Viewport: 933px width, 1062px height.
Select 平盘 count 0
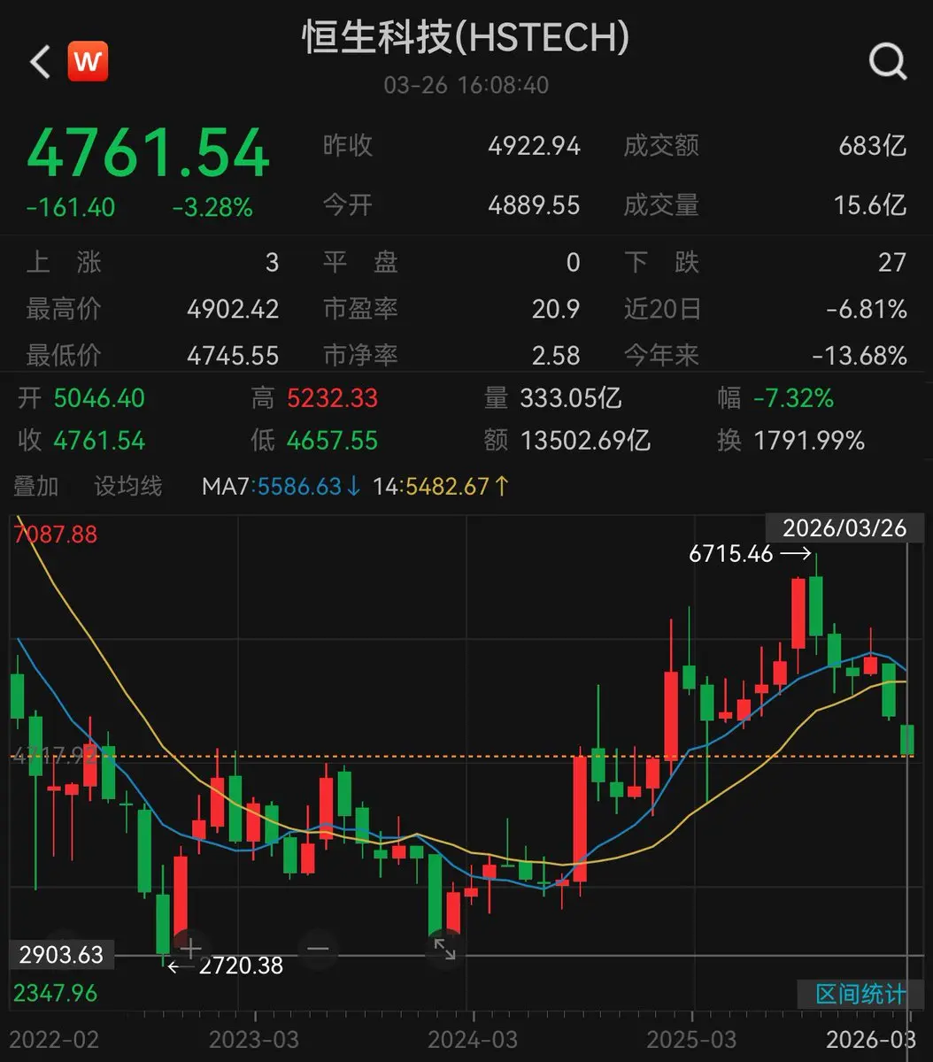pos(574,262)
